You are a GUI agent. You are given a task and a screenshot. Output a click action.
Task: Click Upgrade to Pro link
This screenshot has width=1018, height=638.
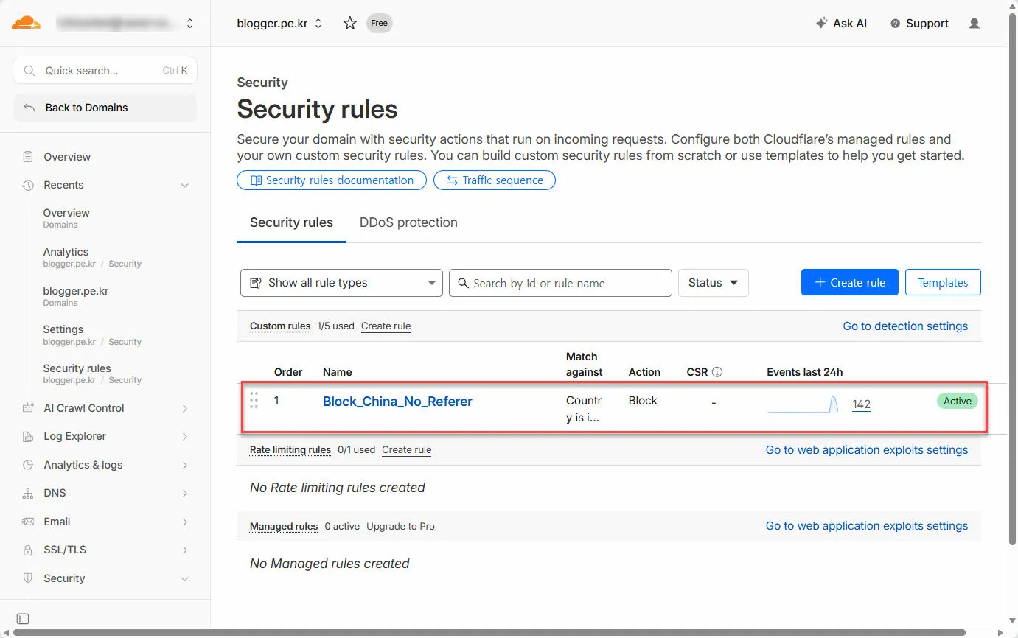(x=400, y=526)
